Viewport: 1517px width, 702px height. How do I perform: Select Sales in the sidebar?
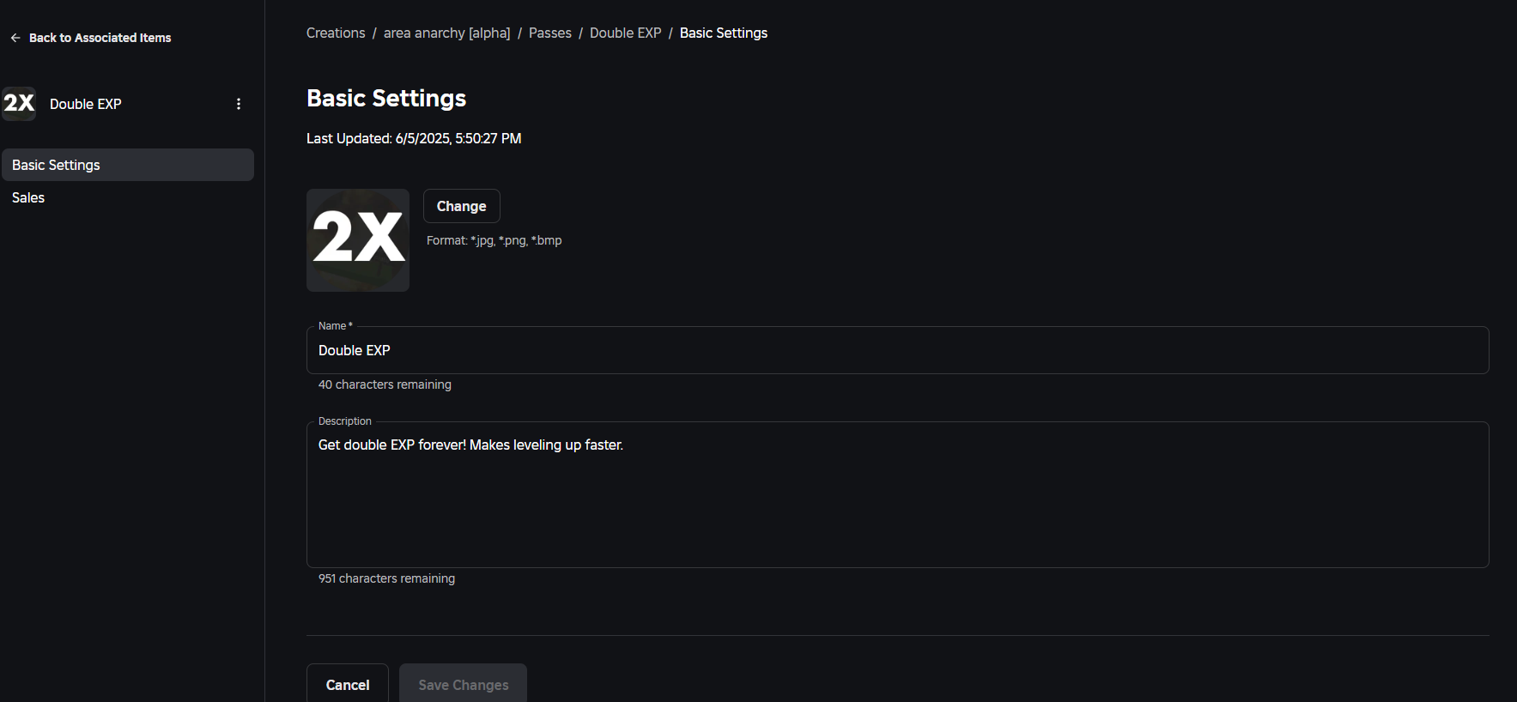(x=27, y=197)
